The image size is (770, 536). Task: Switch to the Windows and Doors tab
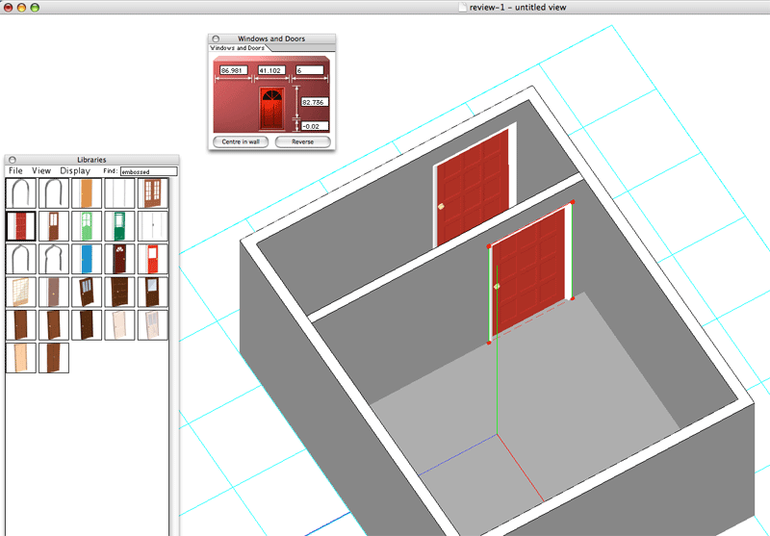point(237,47)
